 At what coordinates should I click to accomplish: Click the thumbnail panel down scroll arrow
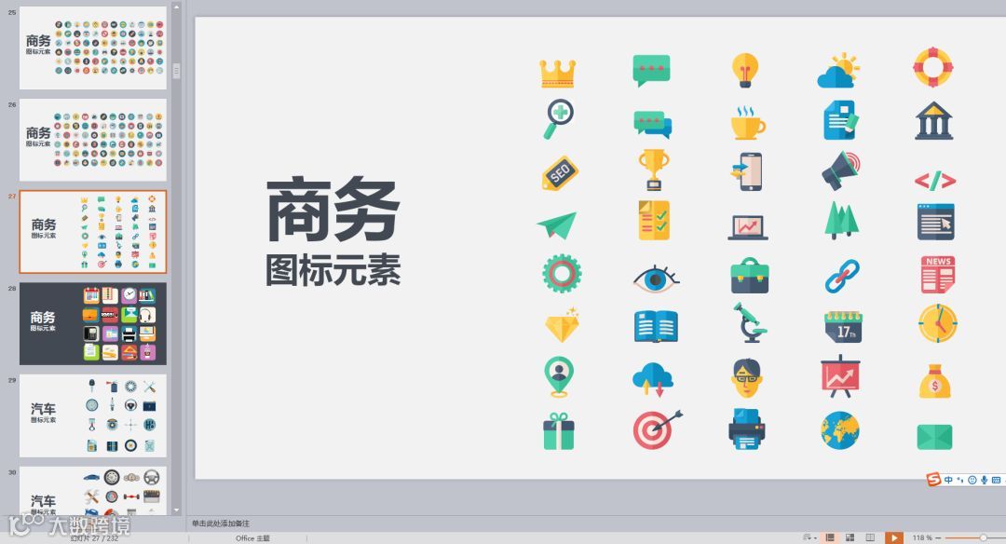pyautogui.click(x=176, y=510)
